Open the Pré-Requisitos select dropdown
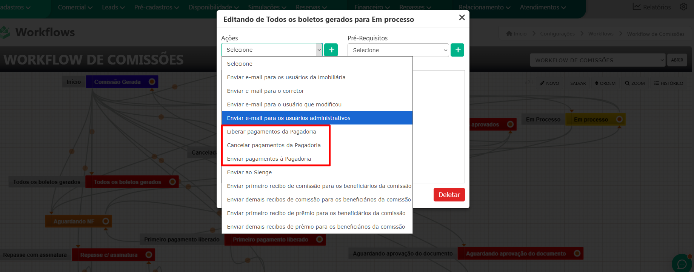This screenshot has width=694, height=272. click(398, 50)
